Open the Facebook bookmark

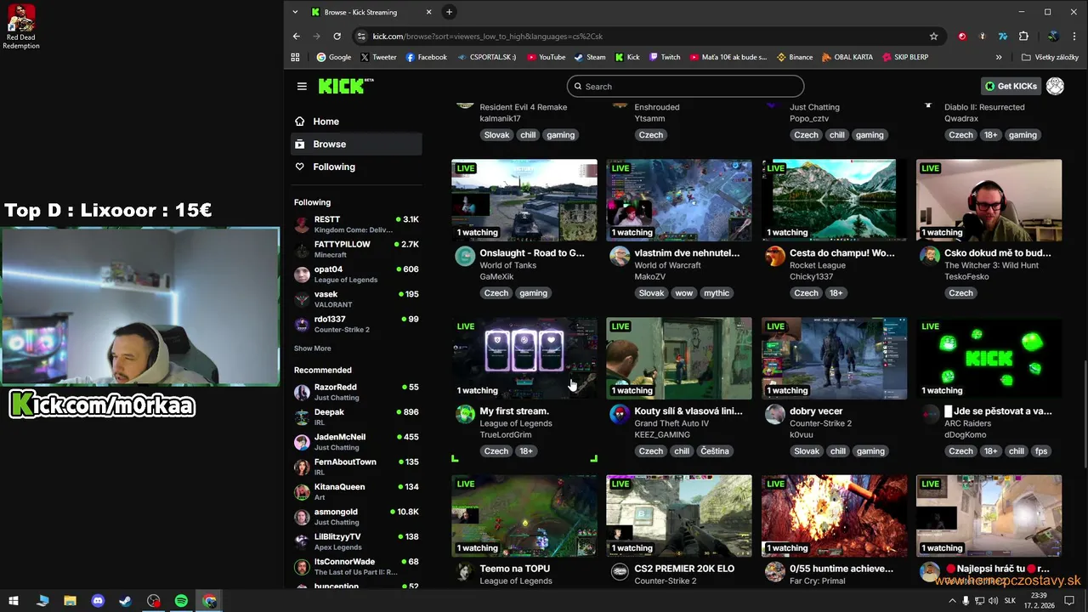pyautogui.click(x=426, y=57)
